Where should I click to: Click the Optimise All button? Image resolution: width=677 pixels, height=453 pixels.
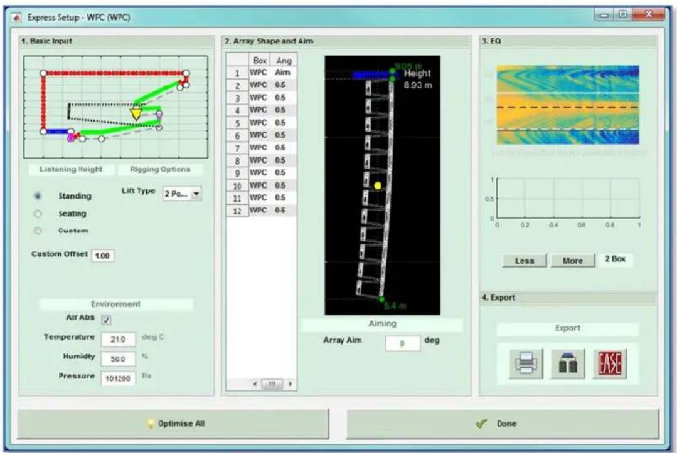point(173,424)
